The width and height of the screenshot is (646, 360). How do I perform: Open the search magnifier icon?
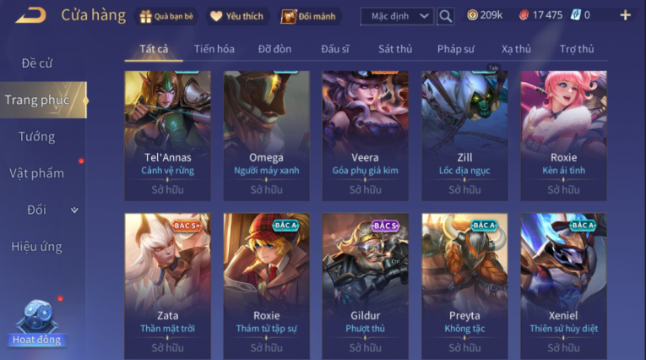[x=445, y=17]
